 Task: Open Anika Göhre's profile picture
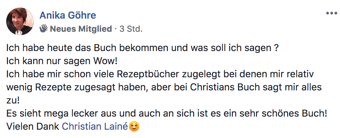click(20, 21)
